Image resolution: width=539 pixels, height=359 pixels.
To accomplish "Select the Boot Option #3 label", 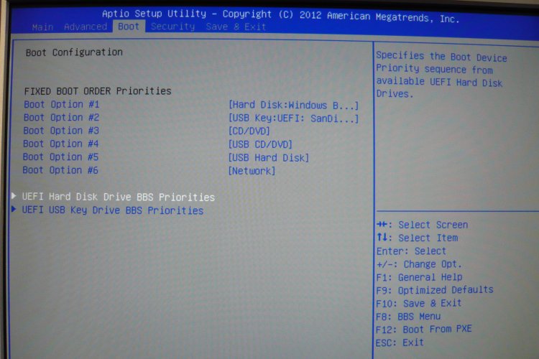I will coord(61,131).
